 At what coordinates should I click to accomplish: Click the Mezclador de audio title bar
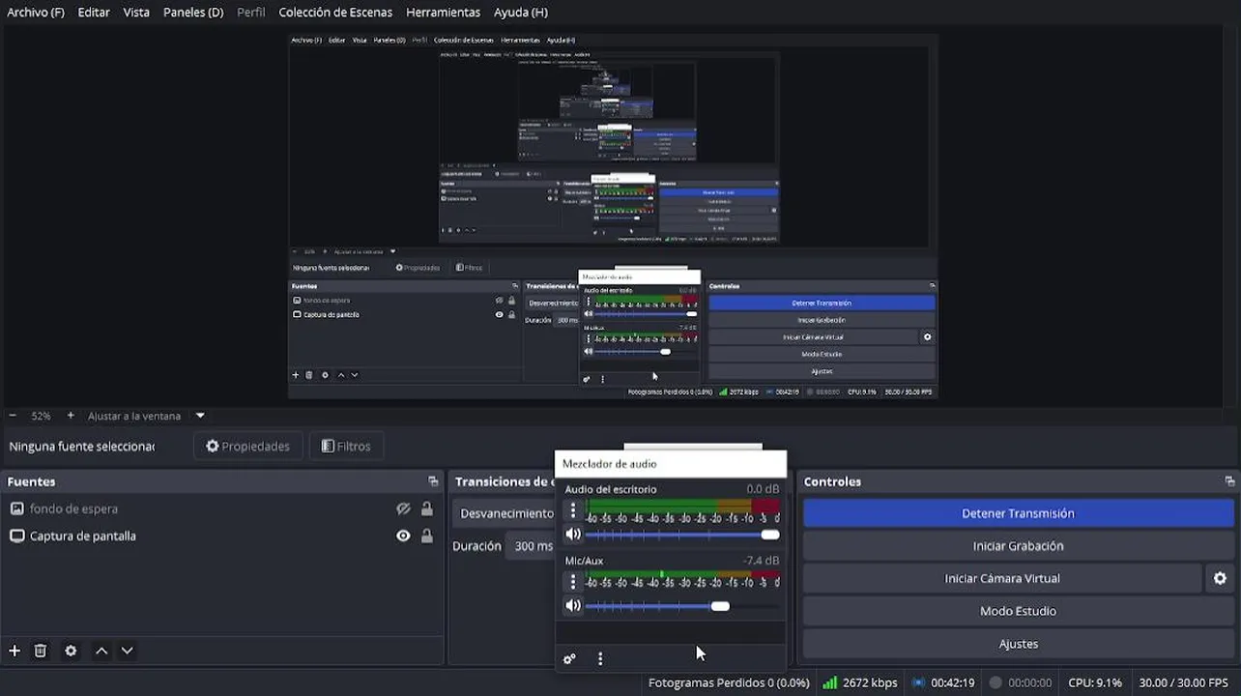671,464
